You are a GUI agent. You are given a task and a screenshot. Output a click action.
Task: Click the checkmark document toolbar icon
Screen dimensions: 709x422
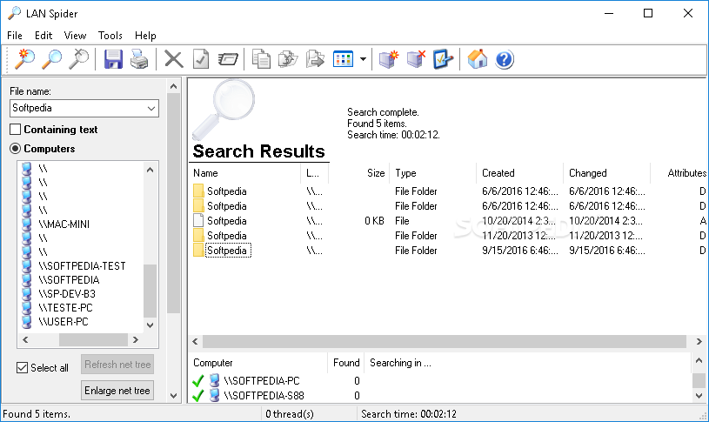pos(201,59)
